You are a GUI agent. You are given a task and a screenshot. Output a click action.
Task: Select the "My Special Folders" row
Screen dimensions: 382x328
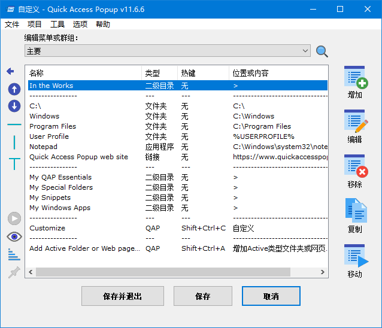tap(178, 187)
